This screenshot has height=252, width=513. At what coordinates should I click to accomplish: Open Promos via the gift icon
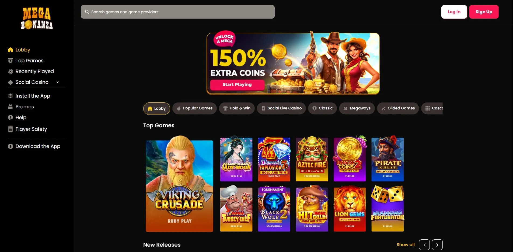(11, 107)
